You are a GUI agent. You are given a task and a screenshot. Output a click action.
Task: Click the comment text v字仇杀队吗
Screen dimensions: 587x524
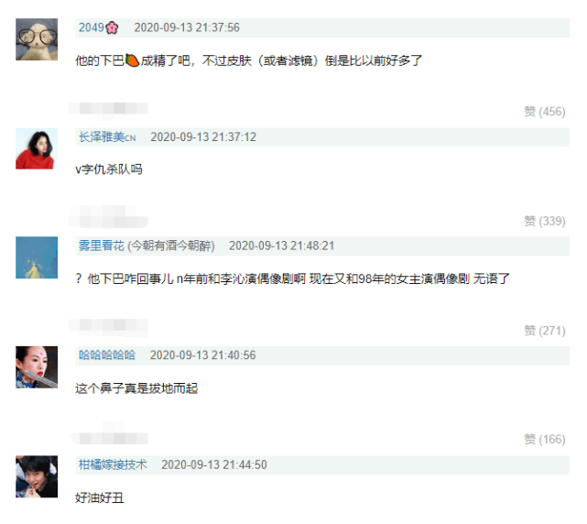click(109, 169)
